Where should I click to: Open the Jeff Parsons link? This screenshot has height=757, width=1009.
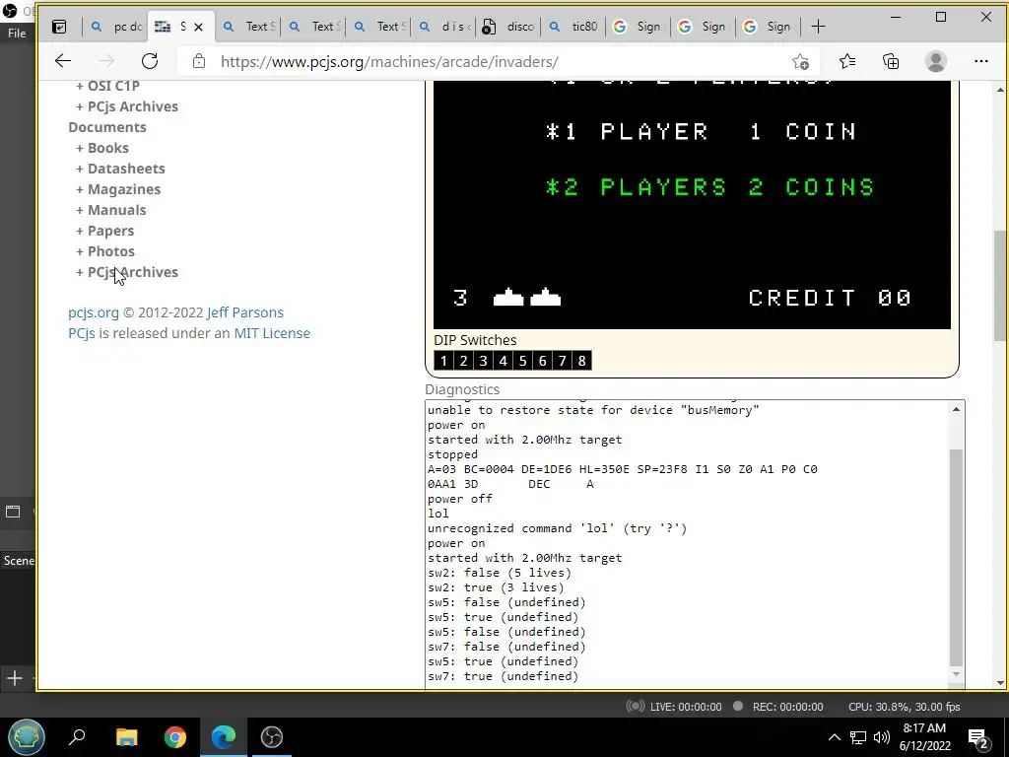tap(245, 312)
